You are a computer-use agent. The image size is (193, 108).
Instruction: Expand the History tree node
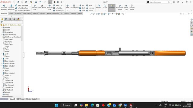coord(1,27)
